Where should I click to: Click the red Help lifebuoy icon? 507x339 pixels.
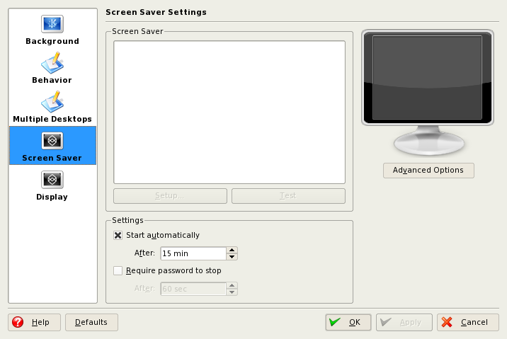coord(18,322)
